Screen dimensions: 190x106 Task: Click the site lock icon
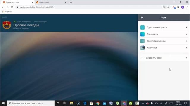18,7
